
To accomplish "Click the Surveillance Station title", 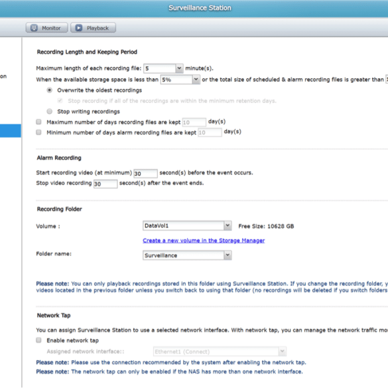I will click(x=200, y=8).
